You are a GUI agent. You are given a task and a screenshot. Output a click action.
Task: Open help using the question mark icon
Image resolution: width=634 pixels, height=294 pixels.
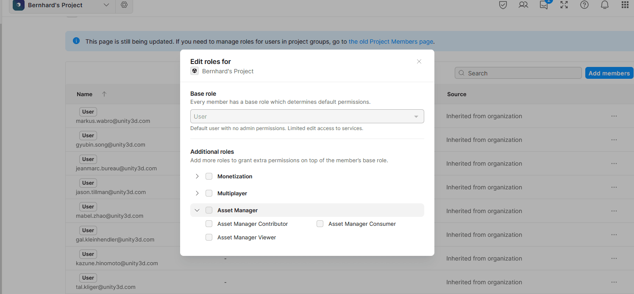[584, 5]
